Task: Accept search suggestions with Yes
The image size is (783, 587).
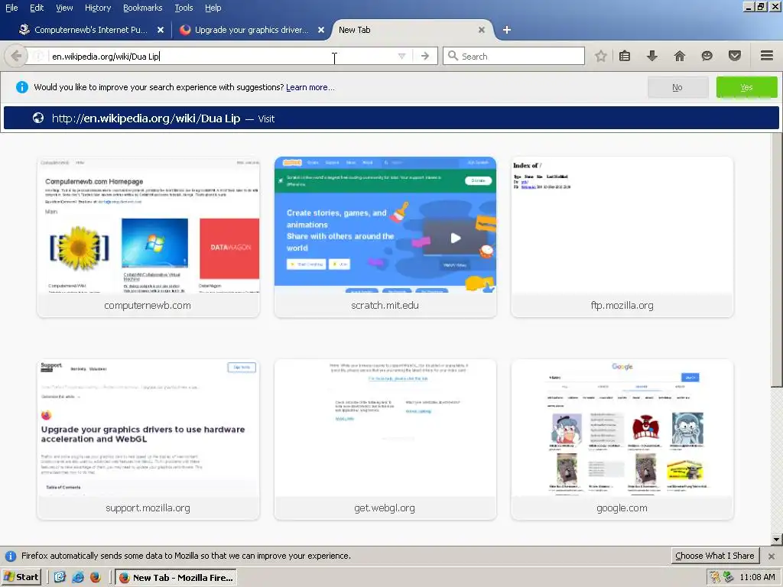Action: 746,87
